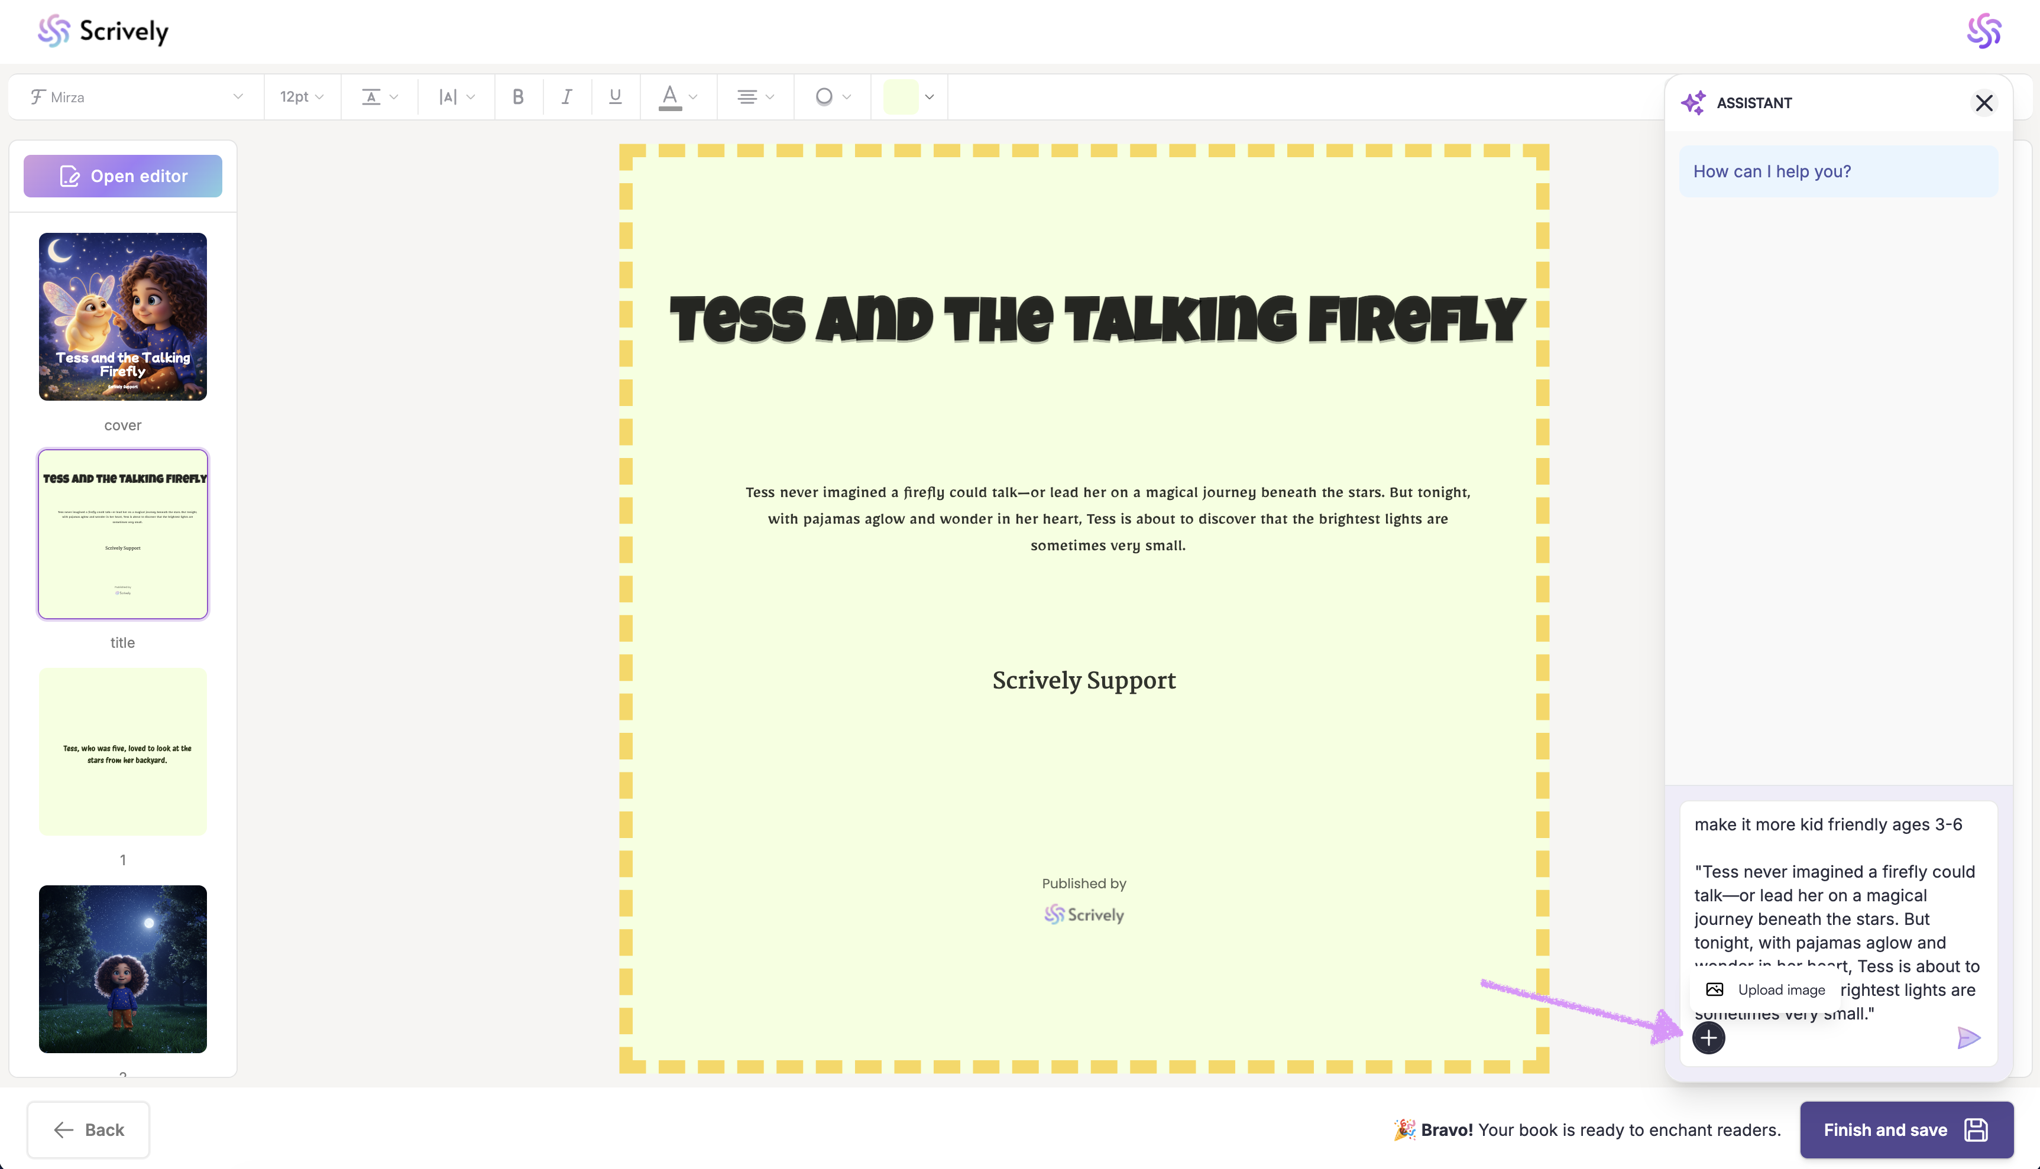Screen dimensions: 2040x1169
Task: Toggle underline formatting
Action: point(615,97)
